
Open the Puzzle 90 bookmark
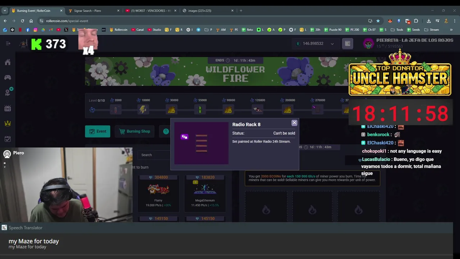coord(332,29)
